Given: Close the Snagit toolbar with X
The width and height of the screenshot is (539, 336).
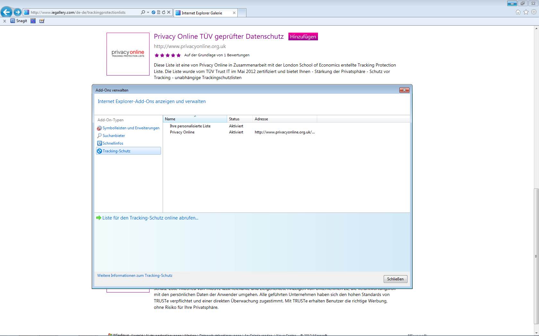Looking at the screenshot, I should pyautogui.click(x=4, y=21).
